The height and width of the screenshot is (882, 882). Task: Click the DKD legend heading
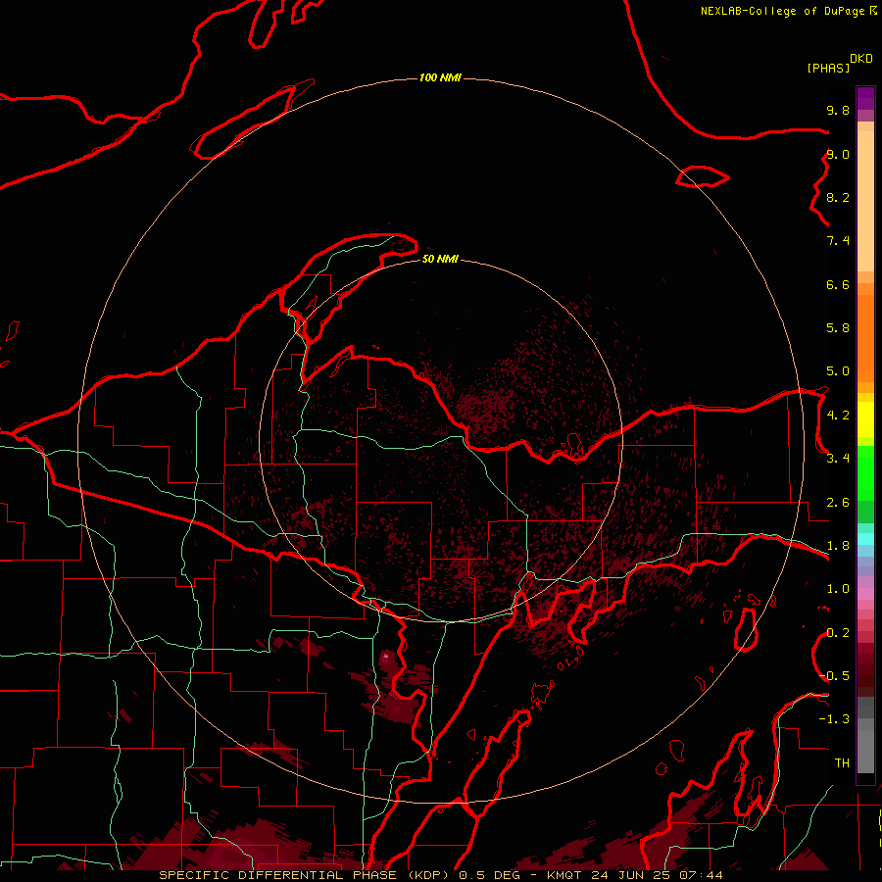(861, 59)
